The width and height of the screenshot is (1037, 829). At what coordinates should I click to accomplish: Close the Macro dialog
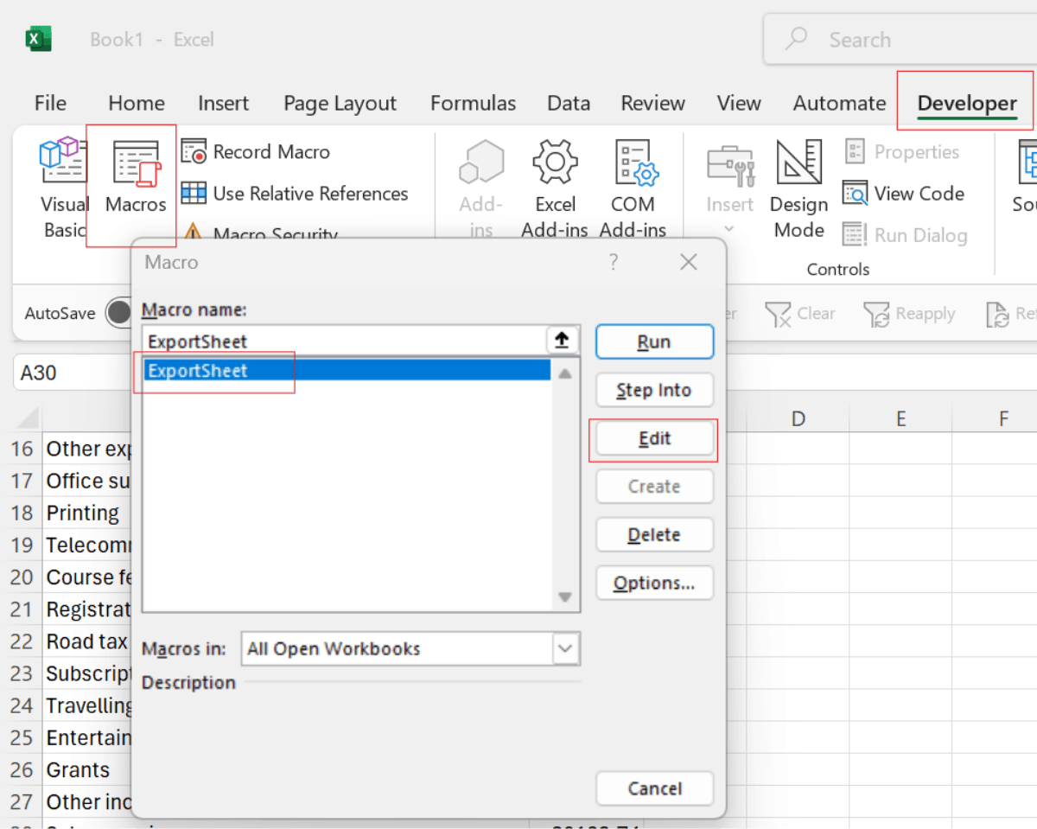pyautogui.click(x=689, y=262)
